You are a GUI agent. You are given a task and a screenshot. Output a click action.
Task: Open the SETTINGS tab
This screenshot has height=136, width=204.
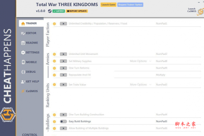click(x=30, y=52)
